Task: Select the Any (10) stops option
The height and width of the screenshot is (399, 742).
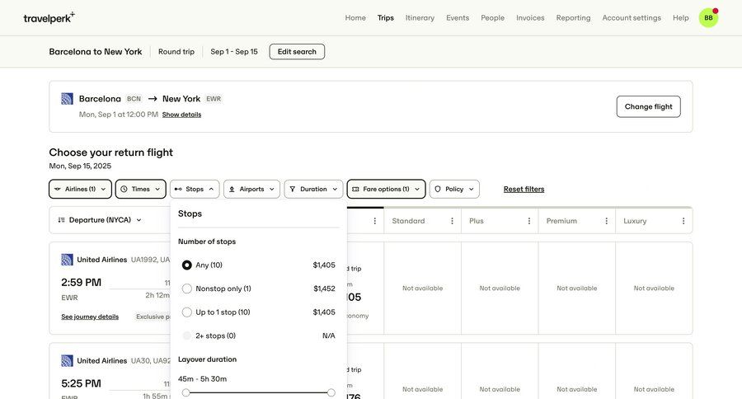Action: [x=187, y=265]
